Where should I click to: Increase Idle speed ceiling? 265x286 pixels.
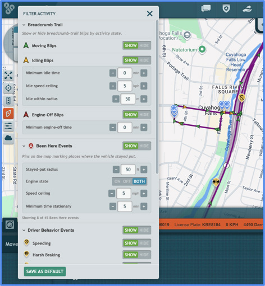pos(144,86)
